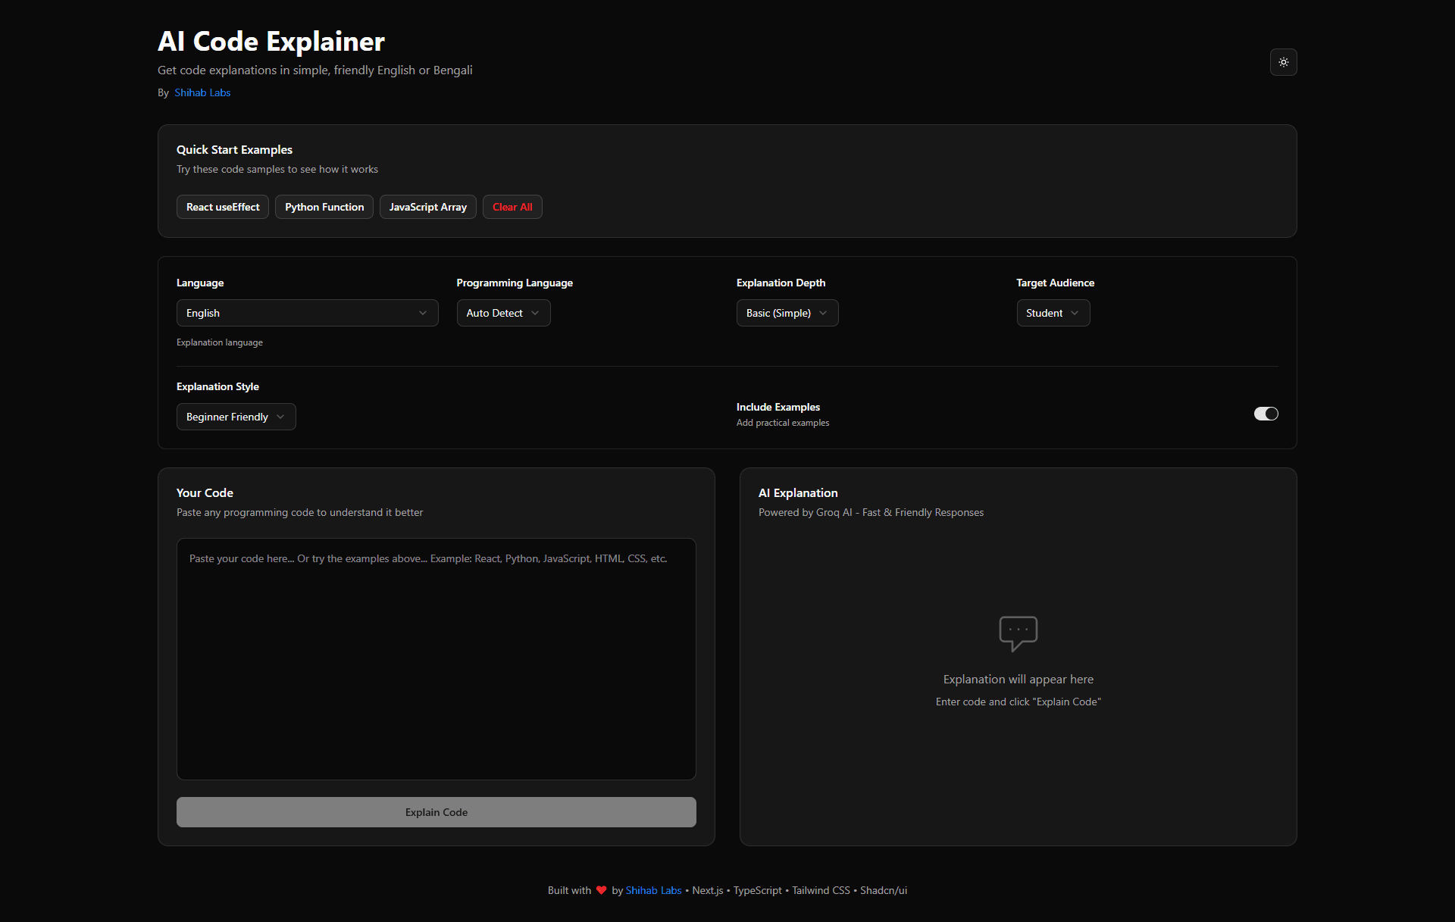
Task: Toggle the light/dark theme sun icon
Action: tap(1283, 62)
